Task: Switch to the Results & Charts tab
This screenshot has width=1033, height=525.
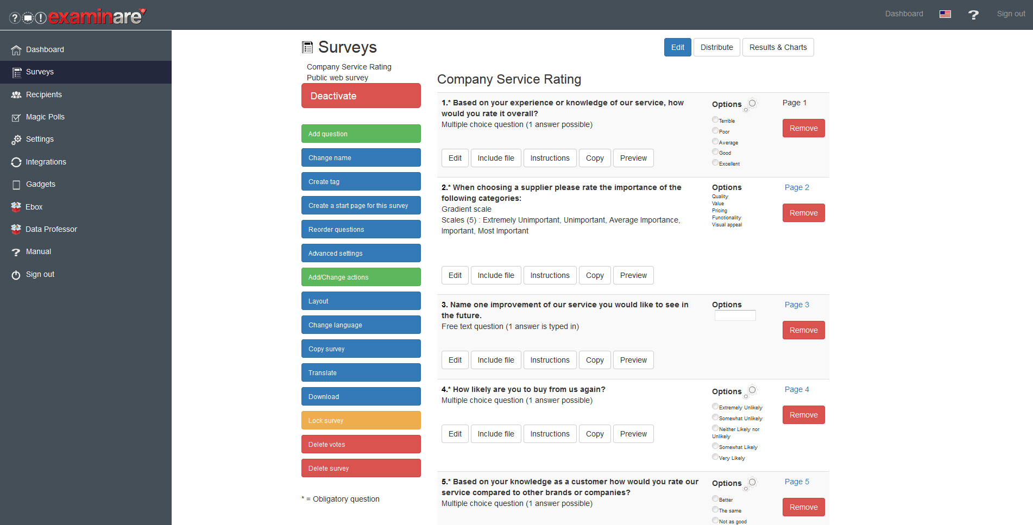Action: (x=778, y=47)
